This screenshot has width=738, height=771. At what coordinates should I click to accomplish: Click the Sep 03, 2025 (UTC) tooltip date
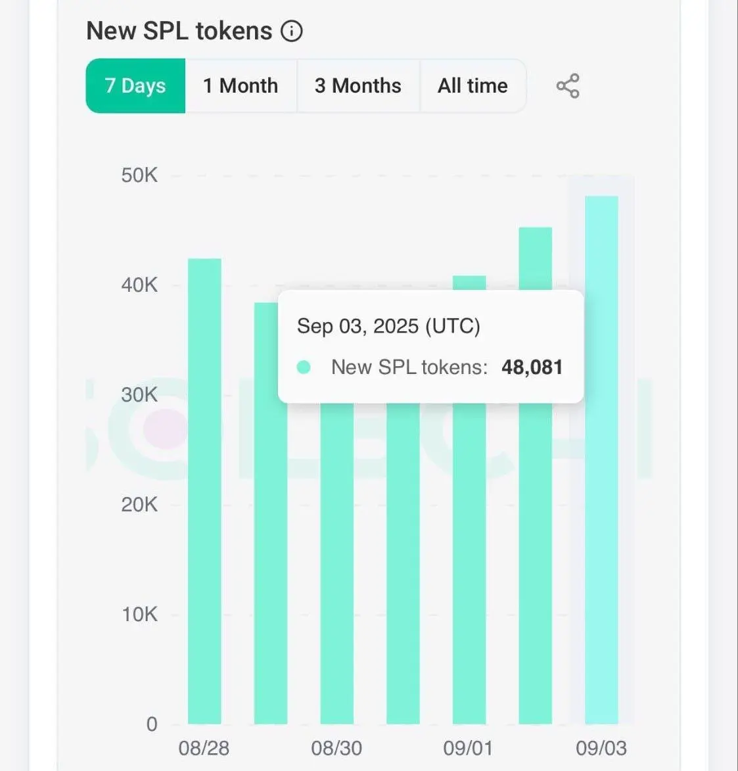click(388, 326)
